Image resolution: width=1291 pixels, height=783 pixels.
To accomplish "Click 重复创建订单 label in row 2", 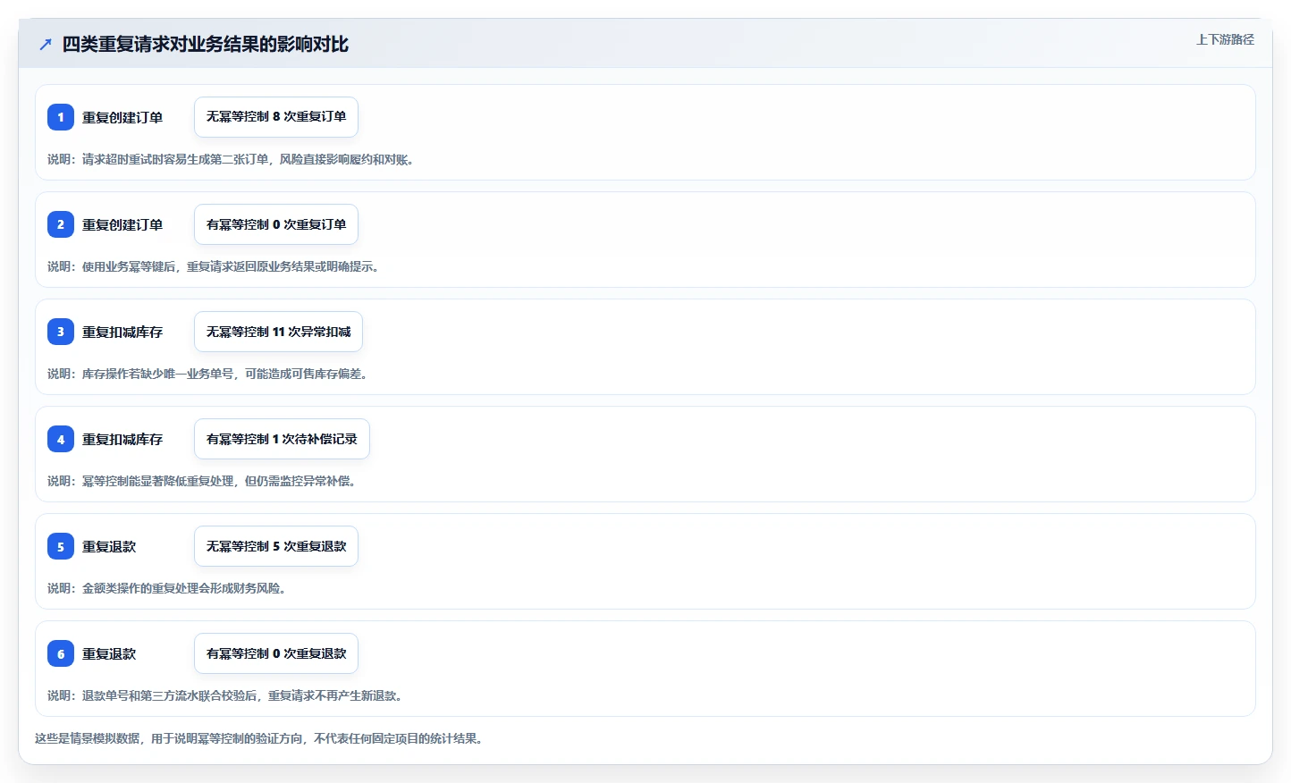I will click(122, 224).
